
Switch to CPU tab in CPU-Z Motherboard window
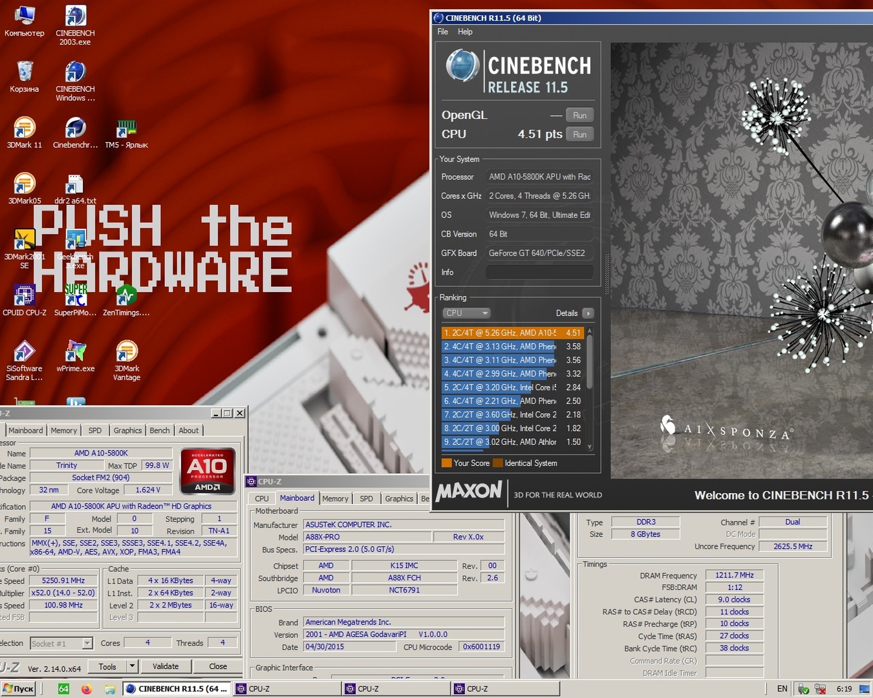point(262,498)
